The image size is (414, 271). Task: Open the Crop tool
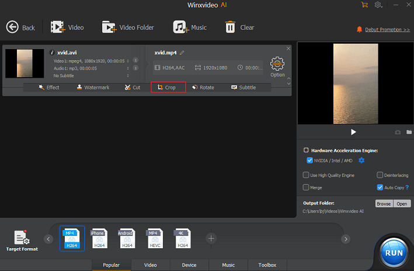[168, 87]
